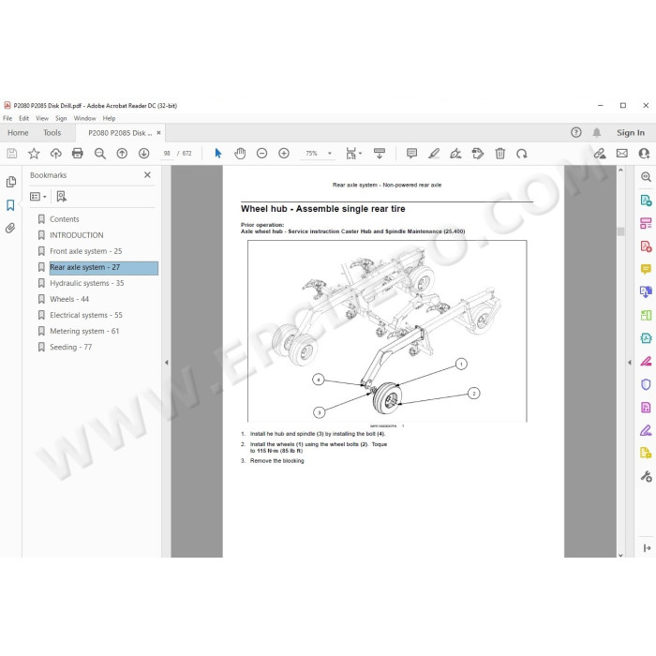Send file by email icon

click(622, 154)
